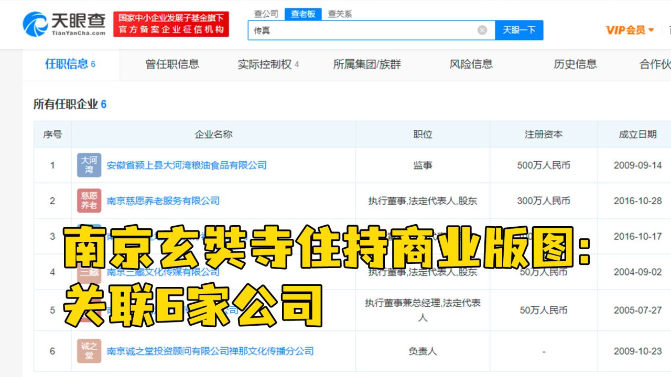The width and height of the screenshot is (671, 377).
Task: Select the date 2016-10-28
Action: [x=638, y=201]
